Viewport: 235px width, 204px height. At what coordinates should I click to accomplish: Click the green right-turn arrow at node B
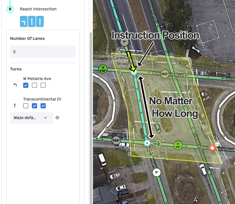[x=157, y=144]
